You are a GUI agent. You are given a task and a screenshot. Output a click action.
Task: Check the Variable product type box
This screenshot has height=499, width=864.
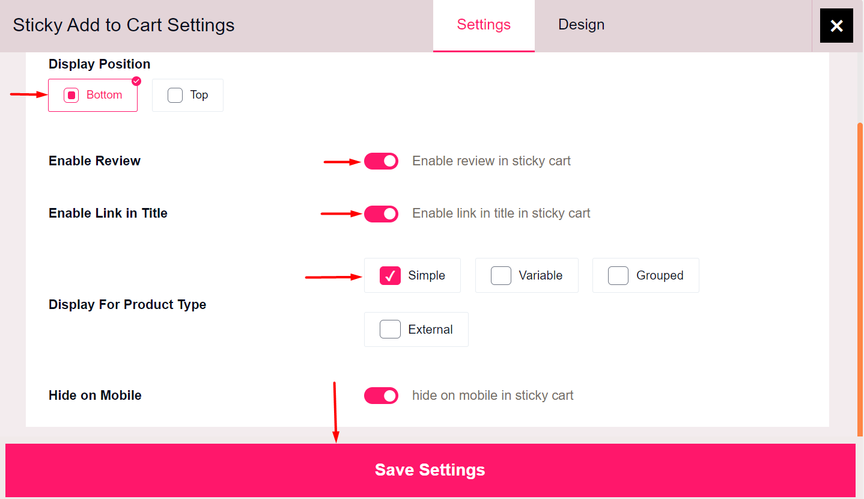[x=501, y=275]
